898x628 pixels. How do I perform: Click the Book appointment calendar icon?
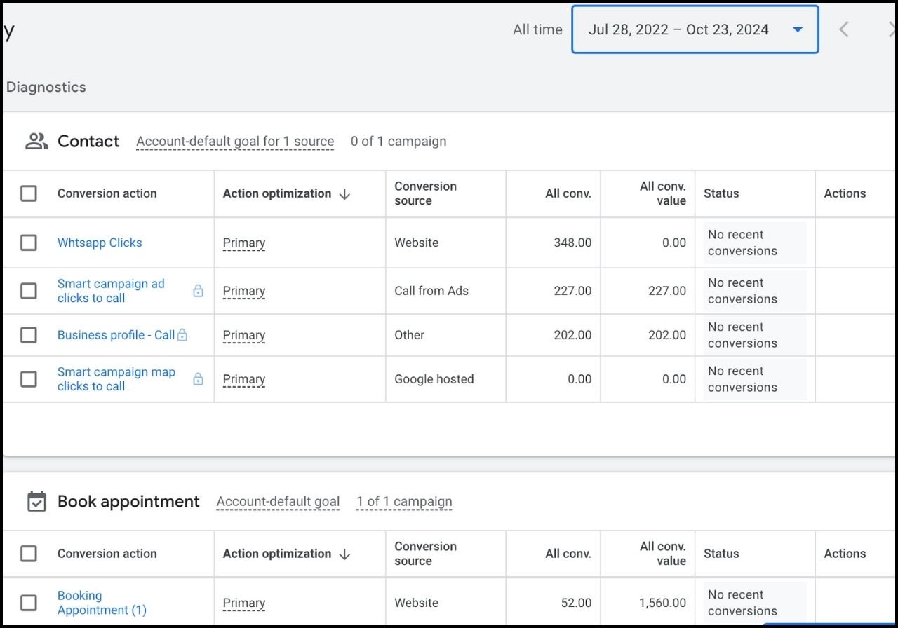click(x=36, y=502)
